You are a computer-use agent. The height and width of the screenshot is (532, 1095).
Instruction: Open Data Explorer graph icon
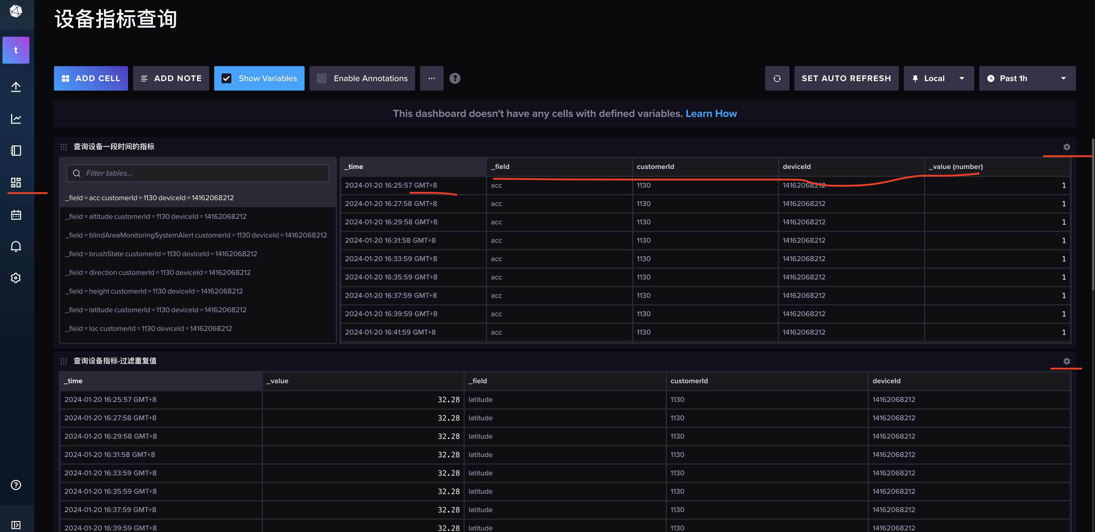[16, 118]
